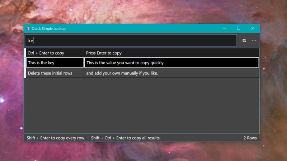This screenshot has width=287, height=161.
Task: Maximize the Quick Simple Lookup window
Action: [x=239, y=28]
